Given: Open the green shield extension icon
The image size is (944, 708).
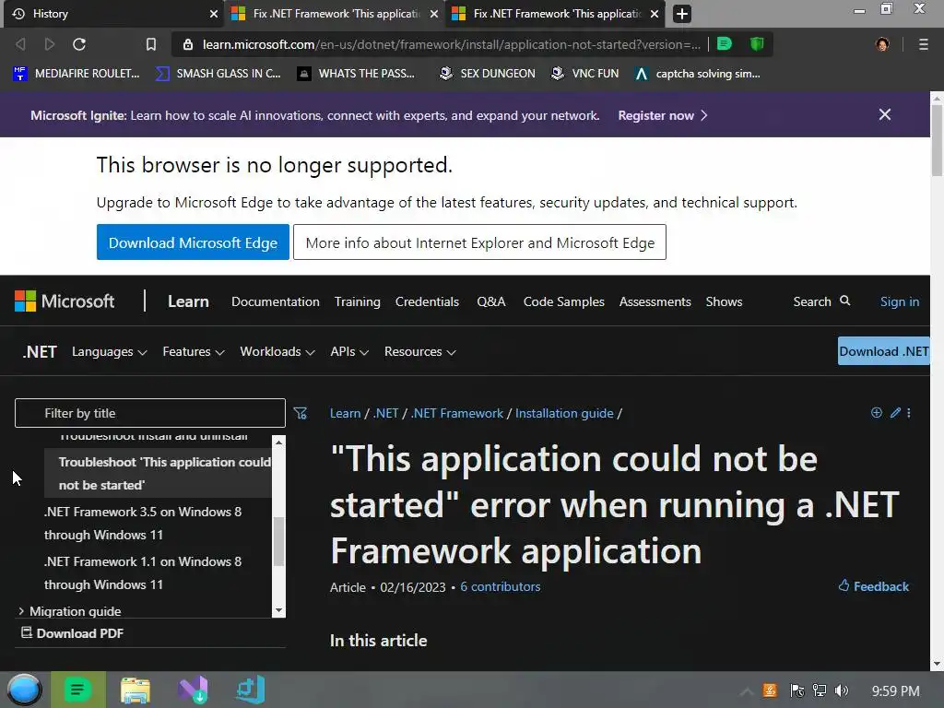Looking at the screenshot, I should click(x=757, y=44).
